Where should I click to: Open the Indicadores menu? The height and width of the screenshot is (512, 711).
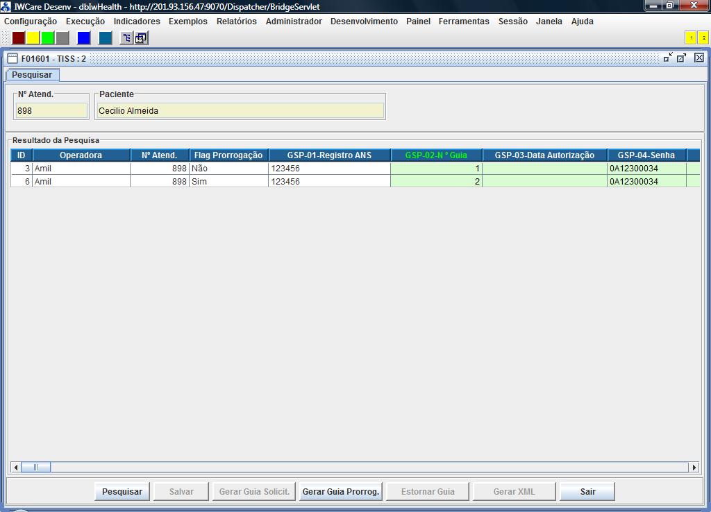point(137,22)
